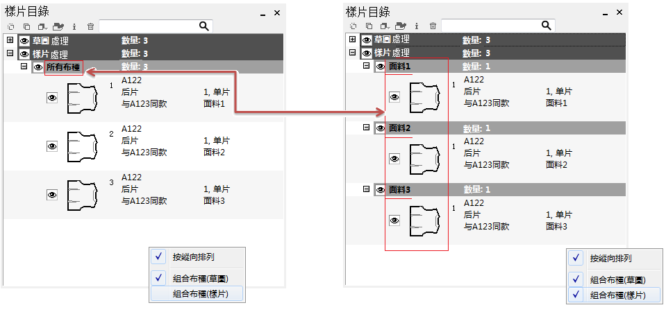The width and height of the screenshot is (666, 312).
Task: Select 組合布種(樣片) in left context menu
Action: coord(198,293)
